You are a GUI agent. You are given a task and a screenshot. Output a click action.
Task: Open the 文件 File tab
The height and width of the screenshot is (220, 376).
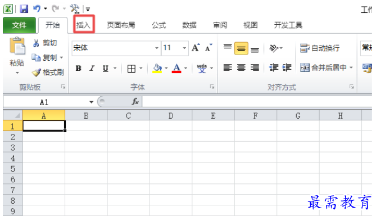[20, 25]
